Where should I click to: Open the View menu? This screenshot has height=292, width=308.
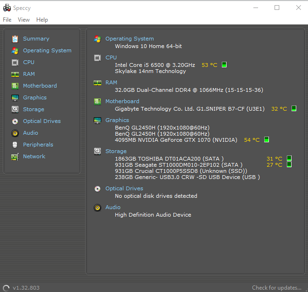click(24, 20)
